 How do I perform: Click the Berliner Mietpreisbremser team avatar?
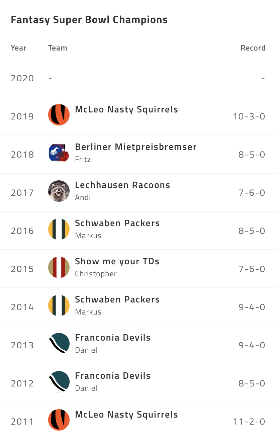point(59,153)
